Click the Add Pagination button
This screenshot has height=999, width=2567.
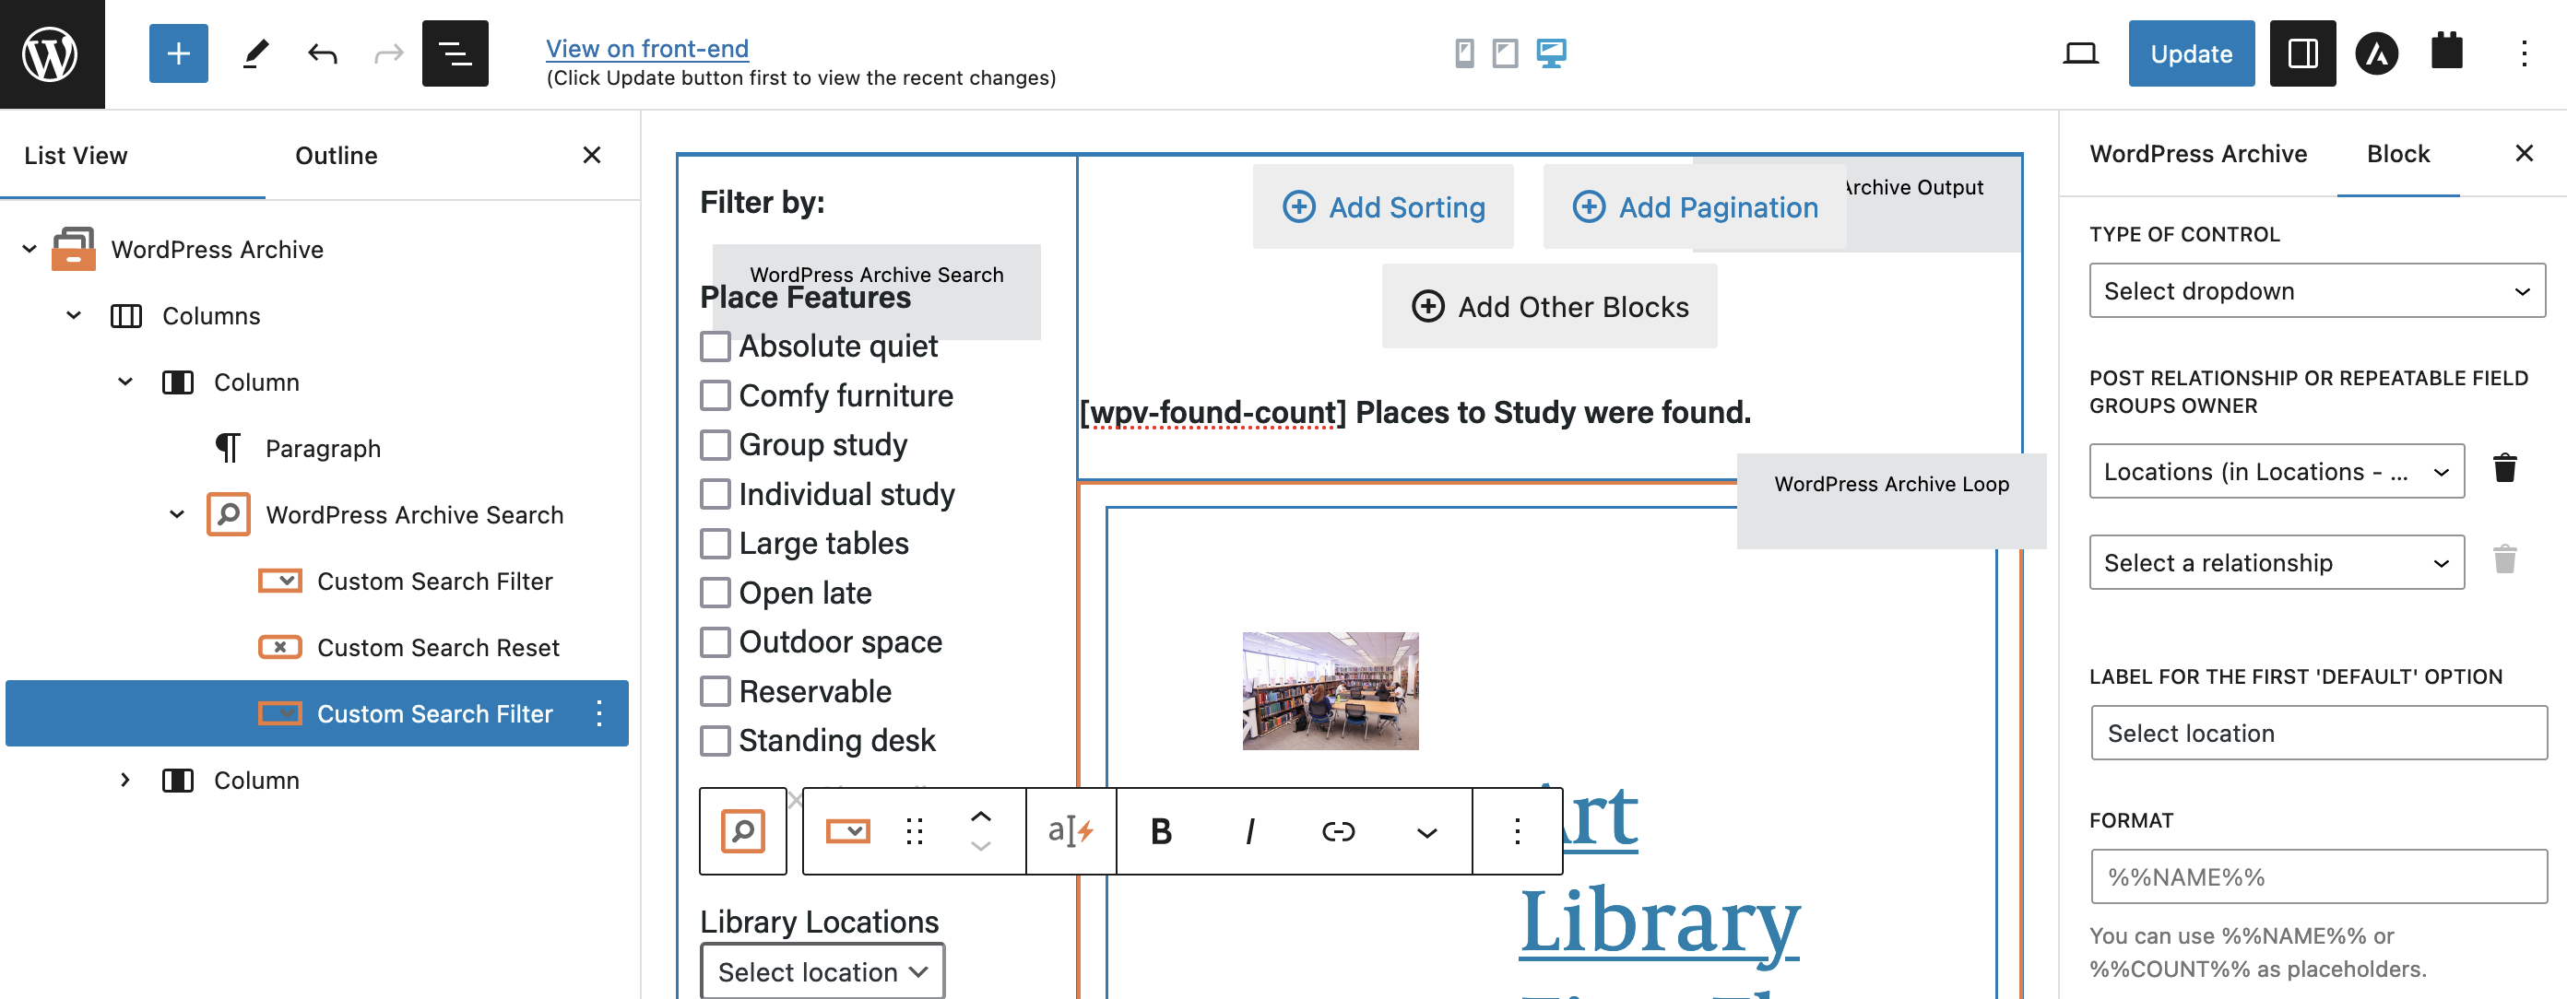(1694, 207)
